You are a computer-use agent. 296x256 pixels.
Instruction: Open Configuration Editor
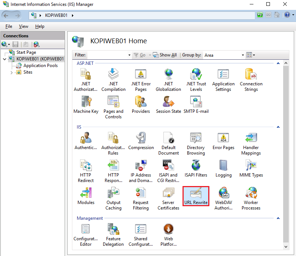pyautogui.click(x=86, y=235)
